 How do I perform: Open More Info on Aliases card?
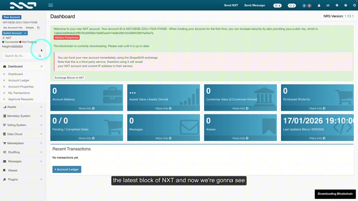pos(241,138)
